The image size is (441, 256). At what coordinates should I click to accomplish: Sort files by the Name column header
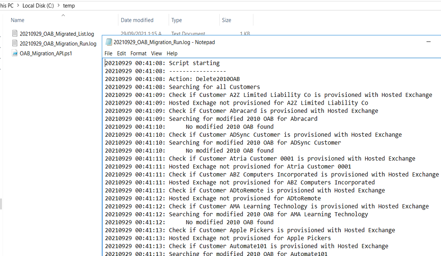17,20
